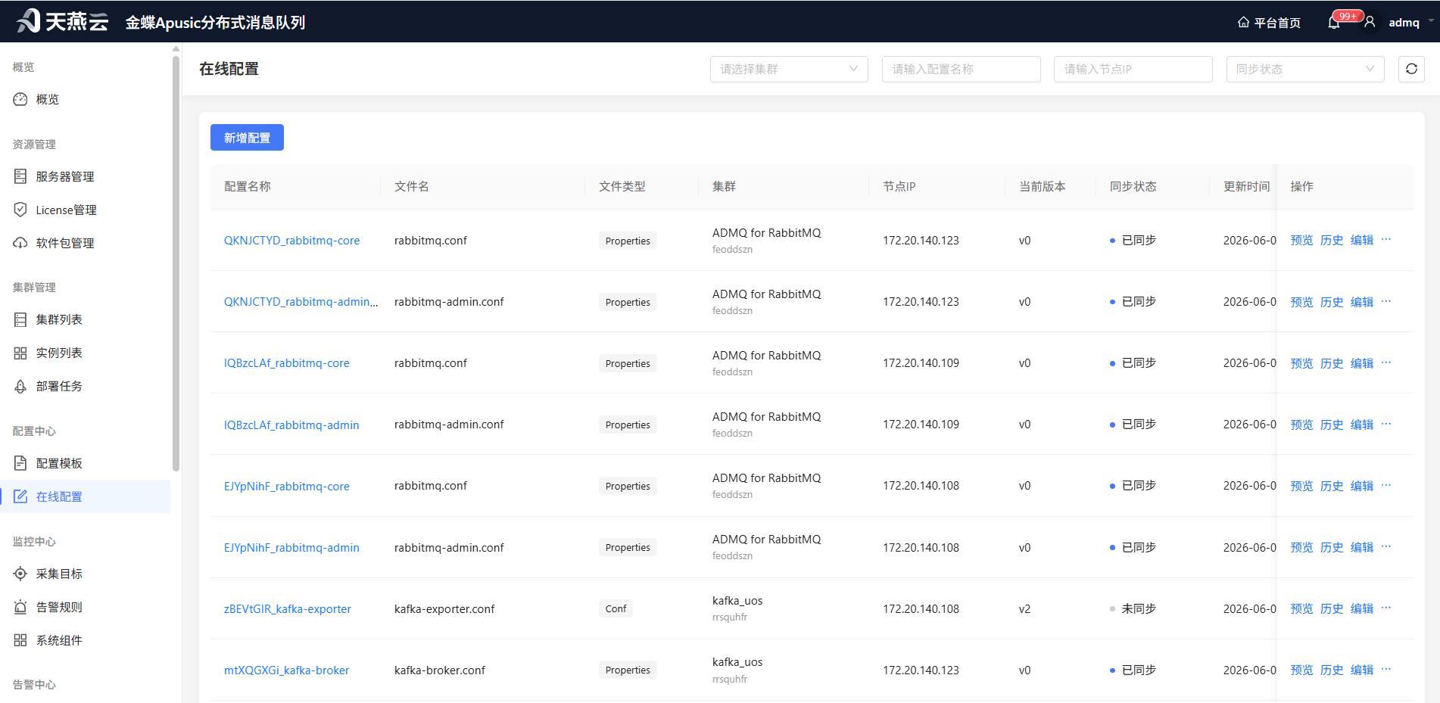
Task: Click 历史 for EJYpNihF_rabbitmq-admin row
Action: [x=1332, y=547]
